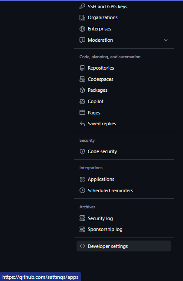Open Scheduled reminders settings
The image size is (183, 281).
[x=124, y=191]
